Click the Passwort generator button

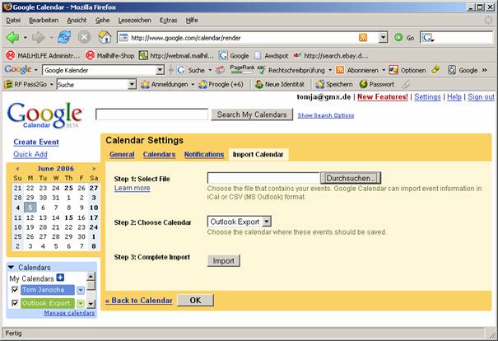377,85
